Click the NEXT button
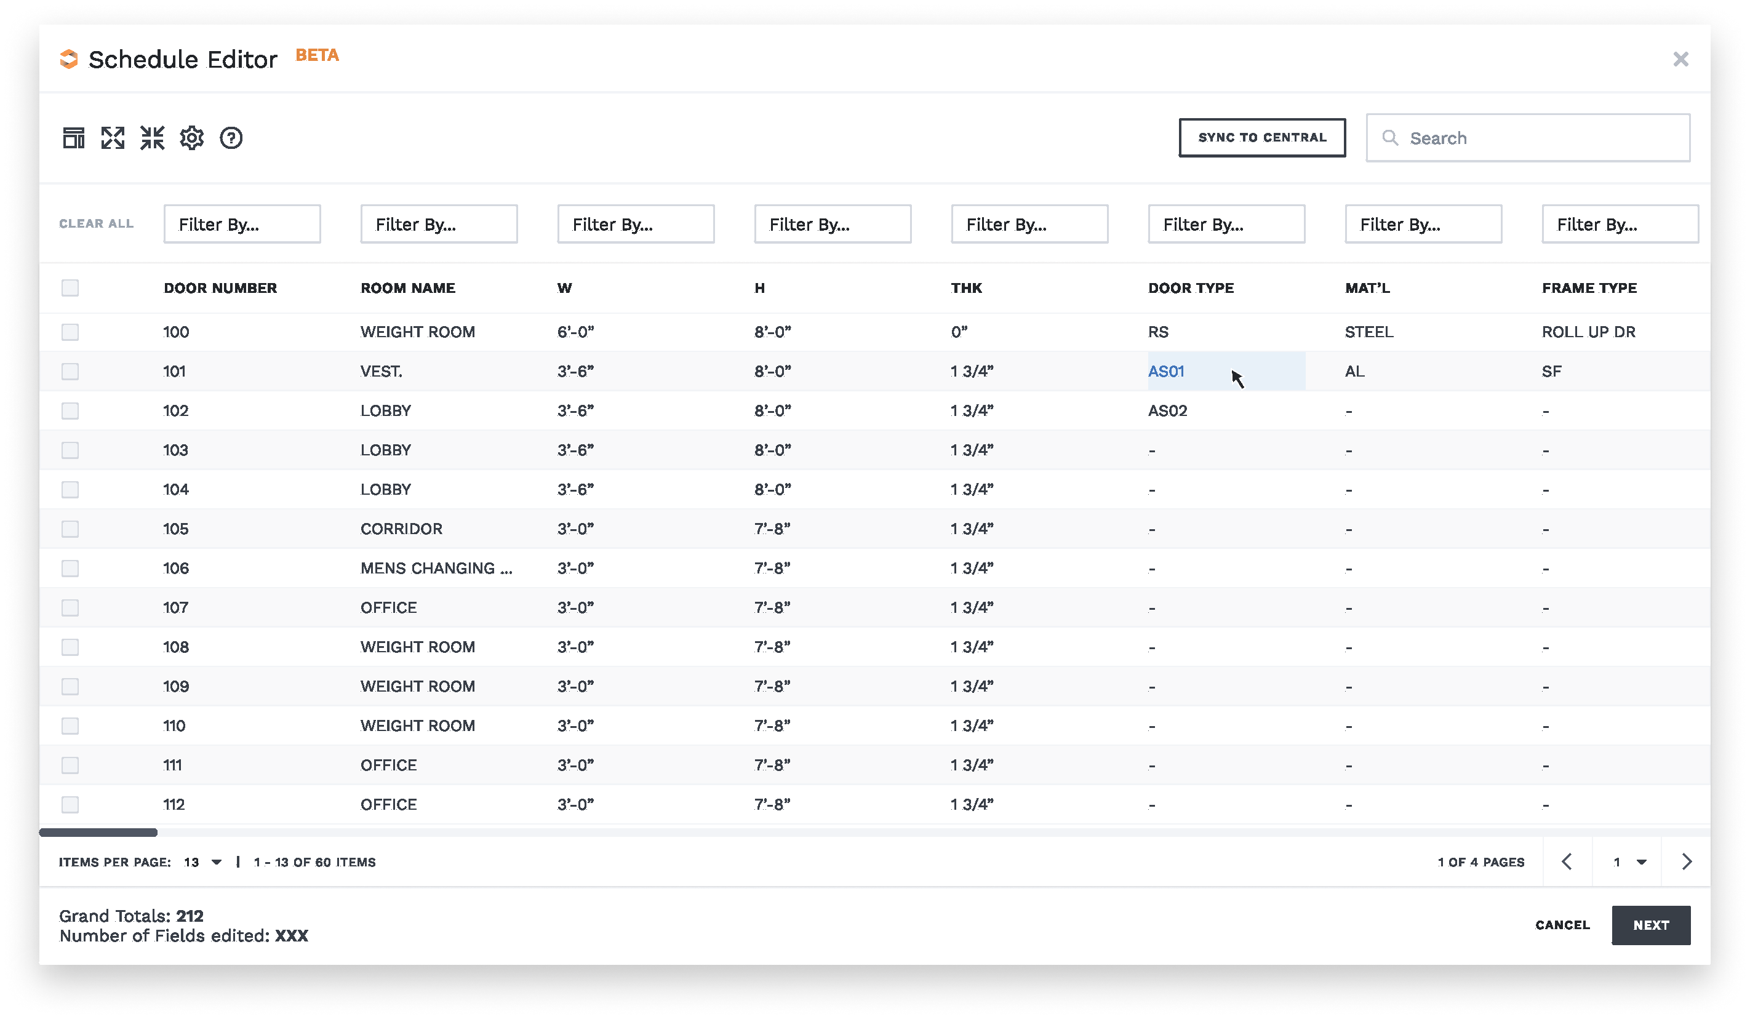 [x=1651, y=925]
